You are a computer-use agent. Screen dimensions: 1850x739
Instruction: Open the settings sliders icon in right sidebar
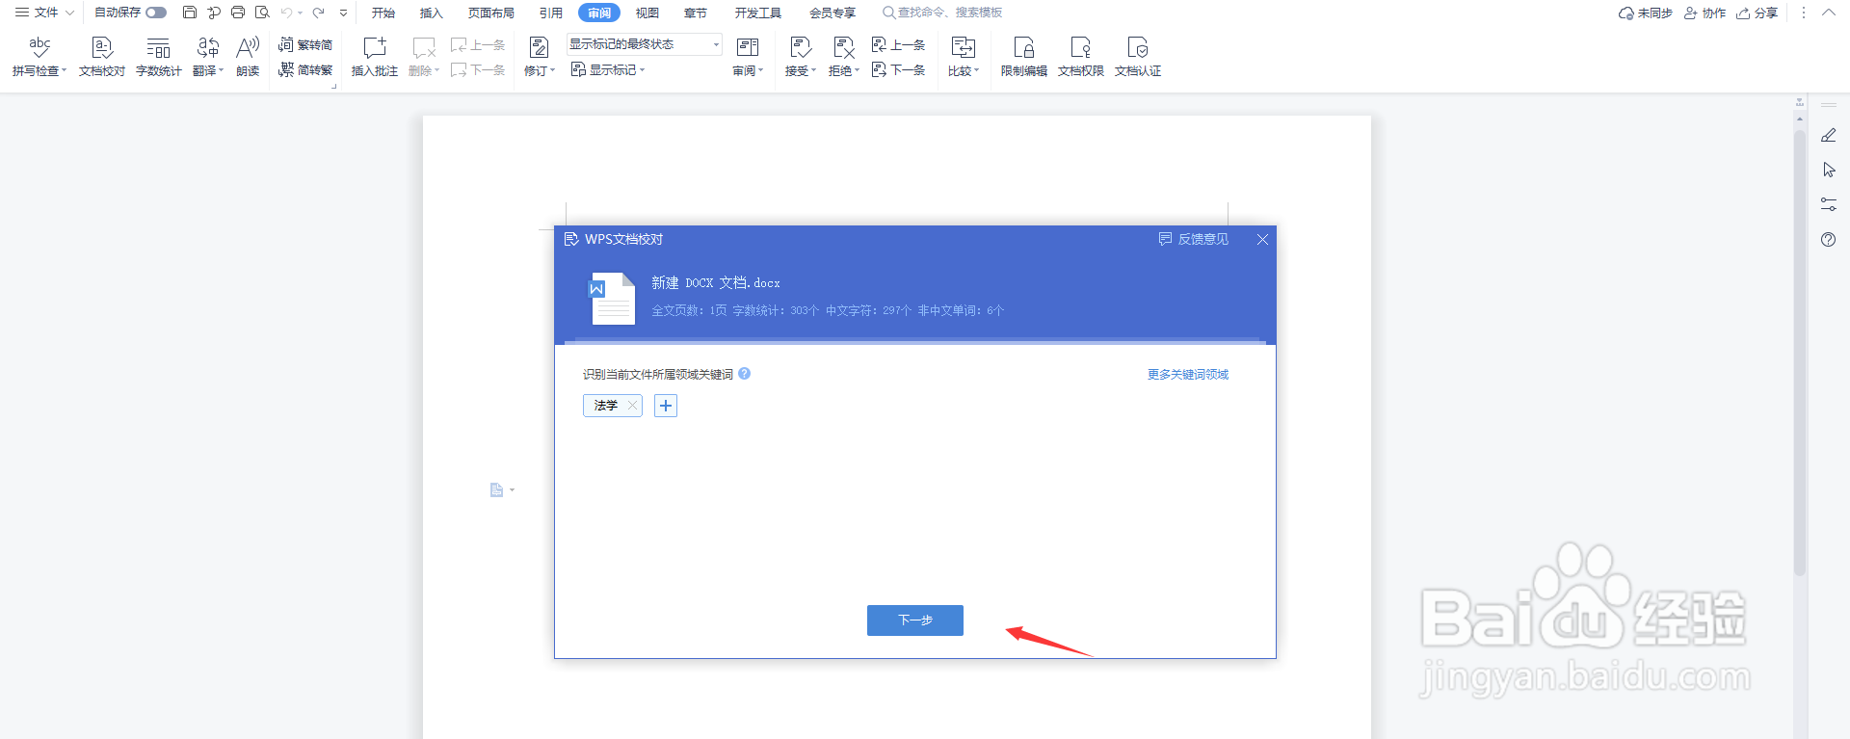pyautogui.click(x=1829, y=204)
